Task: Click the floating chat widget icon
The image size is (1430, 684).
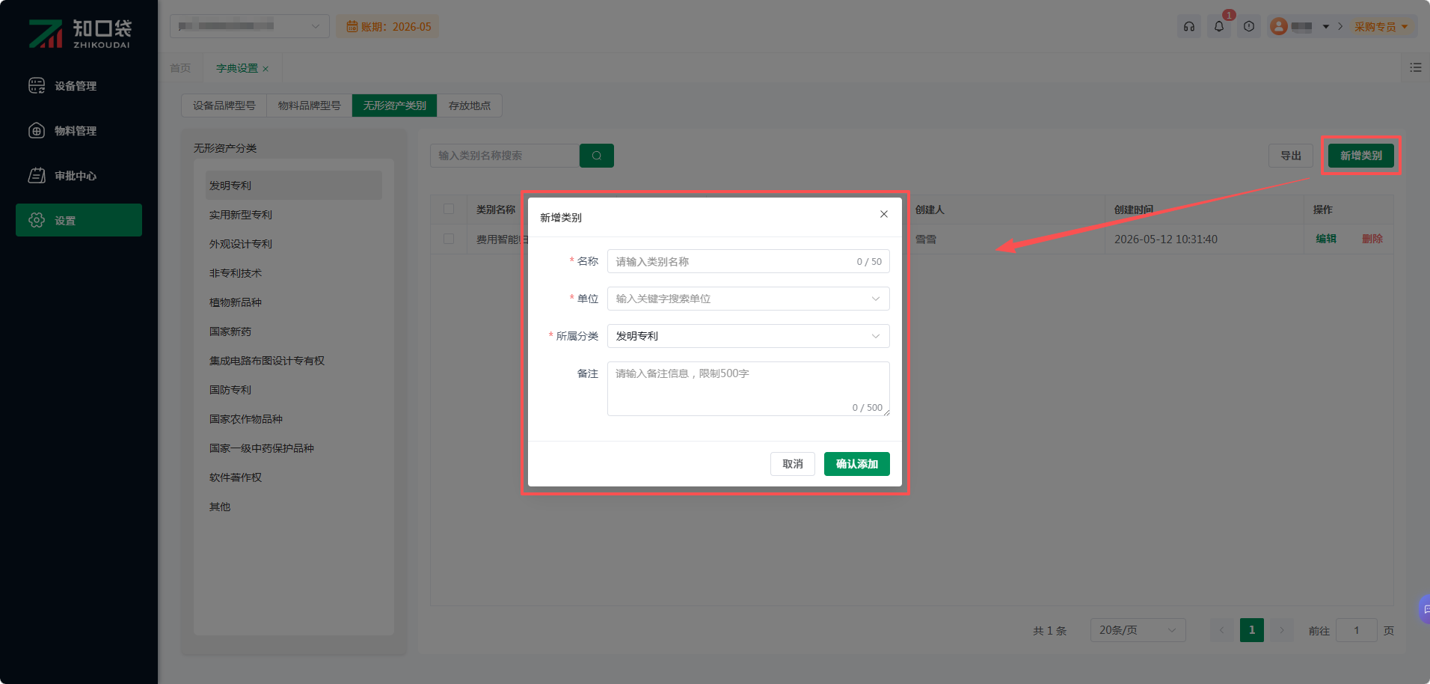Action: point(1424,609)
